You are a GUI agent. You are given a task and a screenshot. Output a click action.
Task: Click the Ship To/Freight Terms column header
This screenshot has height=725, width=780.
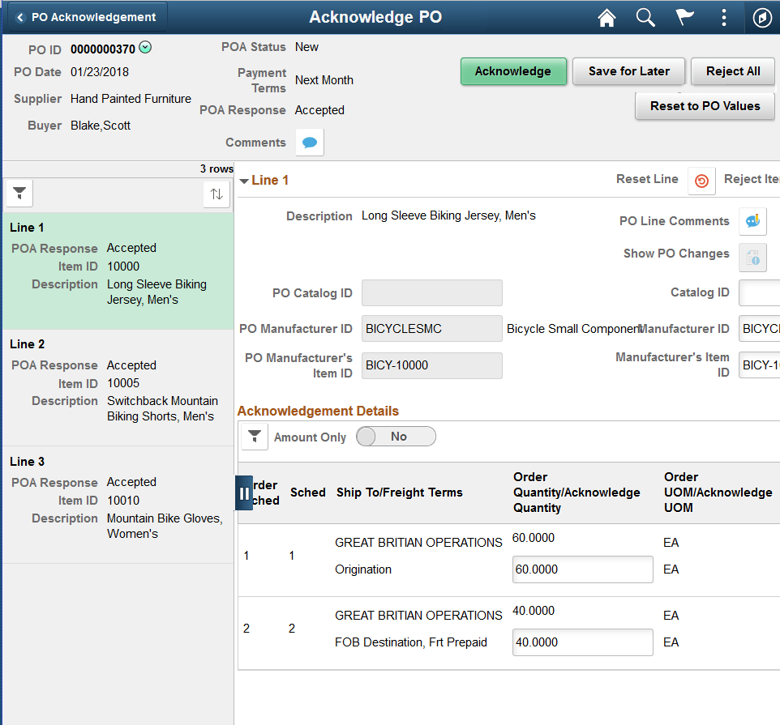coord(400,493)
